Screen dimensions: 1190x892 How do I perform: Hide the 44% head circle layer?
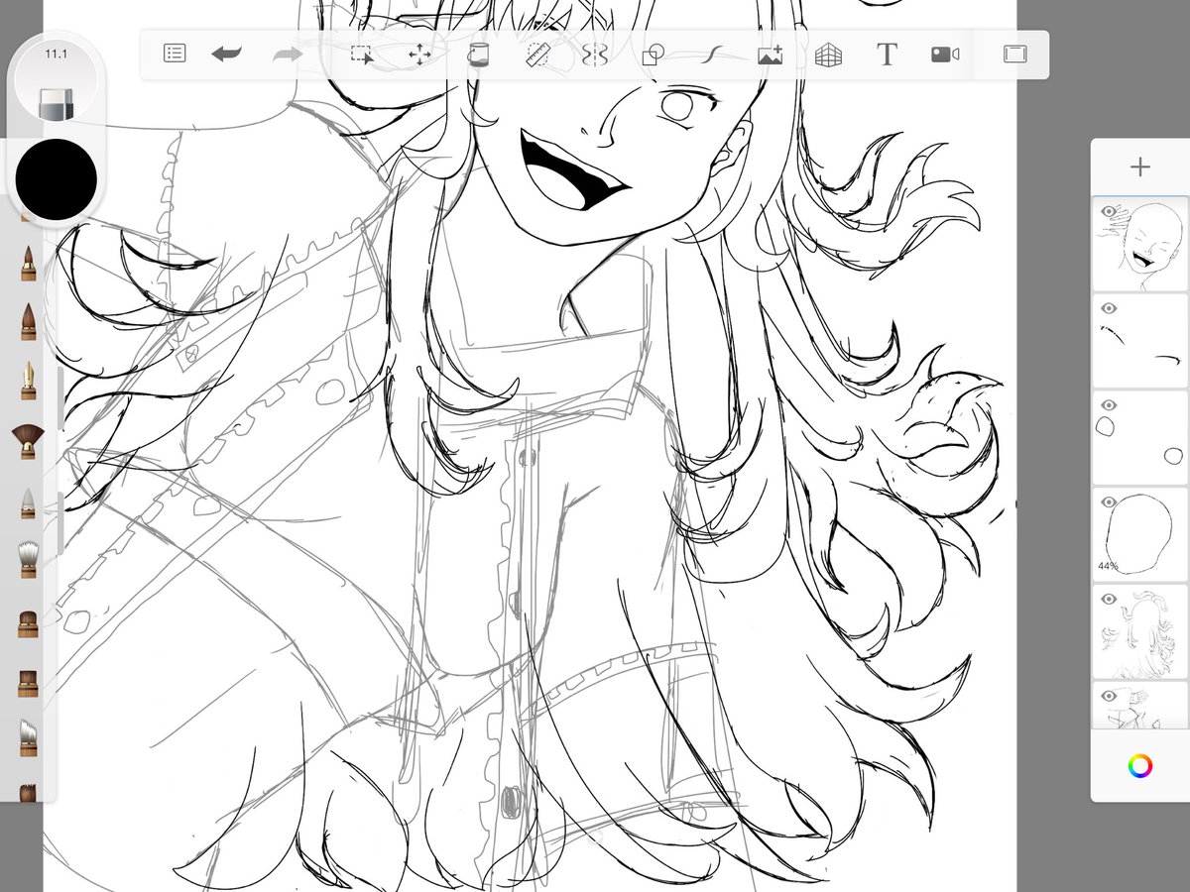click(x=1110, y=502)
